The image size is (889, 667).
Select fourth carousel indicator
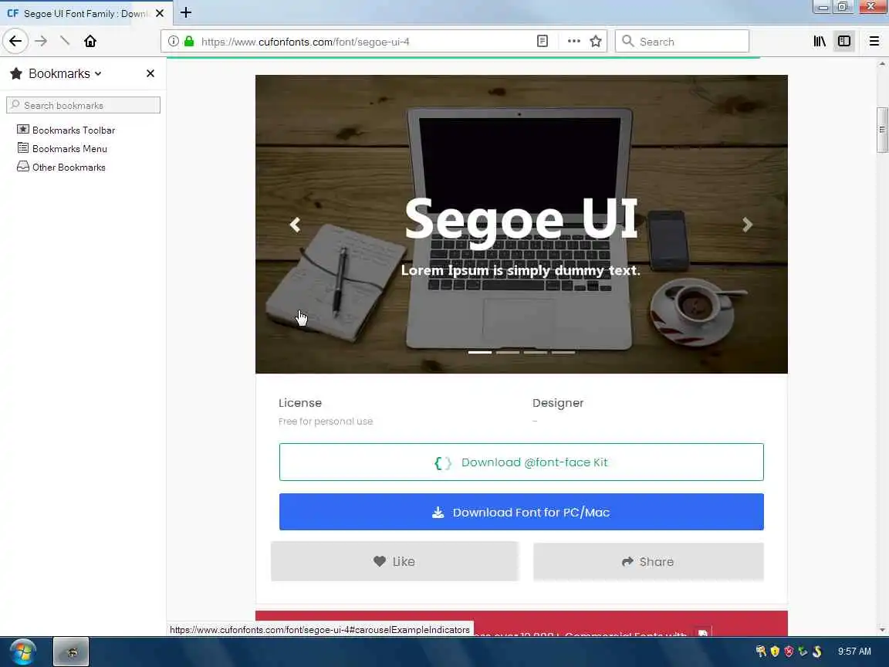pyautogui.click(x=563, y=352)
